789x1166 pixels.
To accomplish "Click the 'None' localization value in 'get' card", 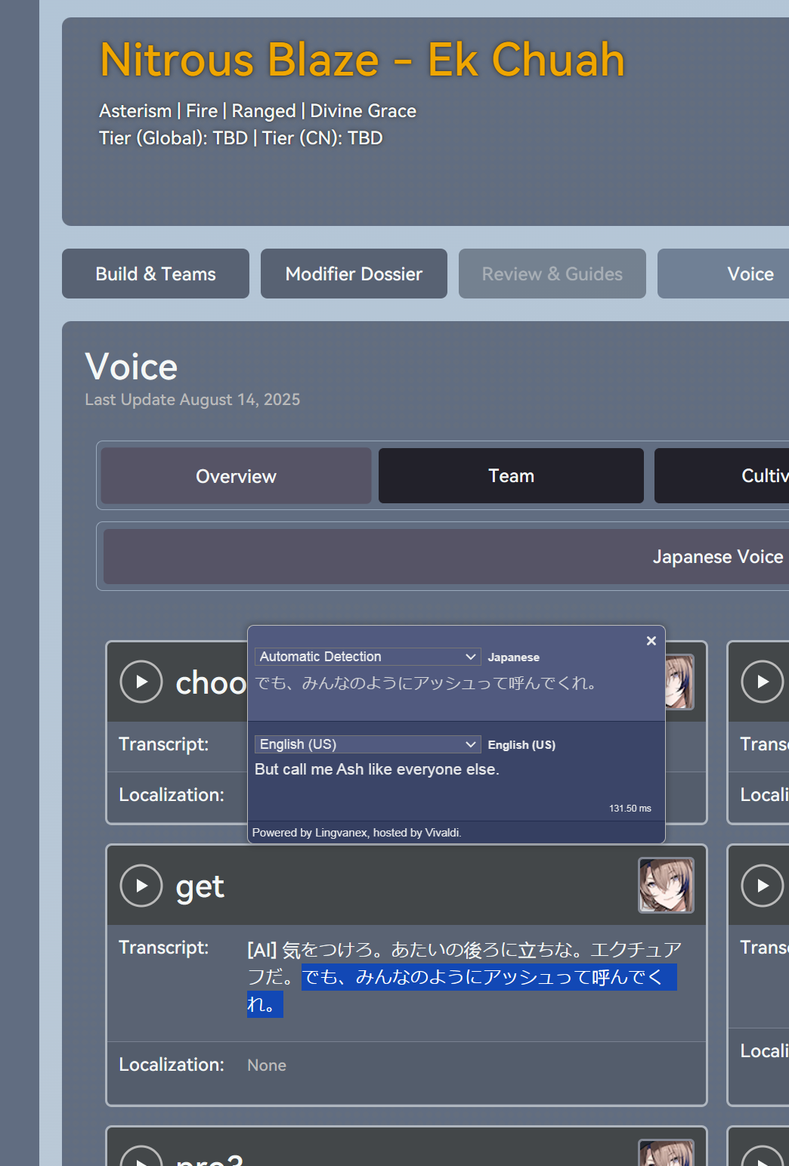I will pyautogui.click(x=267, y=1065).
